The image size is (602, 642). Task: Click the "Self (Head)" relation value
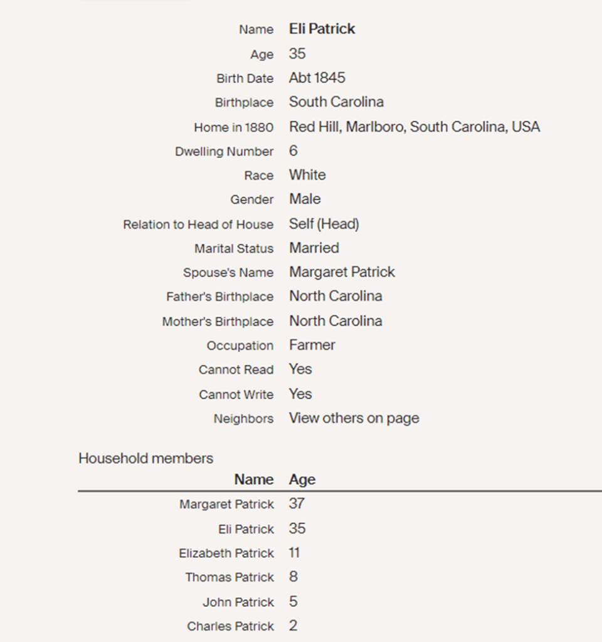(324, 224)
